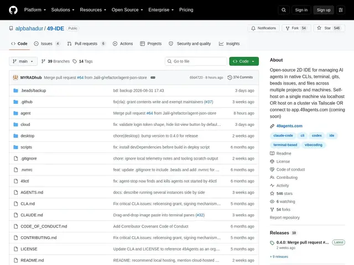Open the 374 Commits history link
The image size is (354, 265).
tap(240, 77)
